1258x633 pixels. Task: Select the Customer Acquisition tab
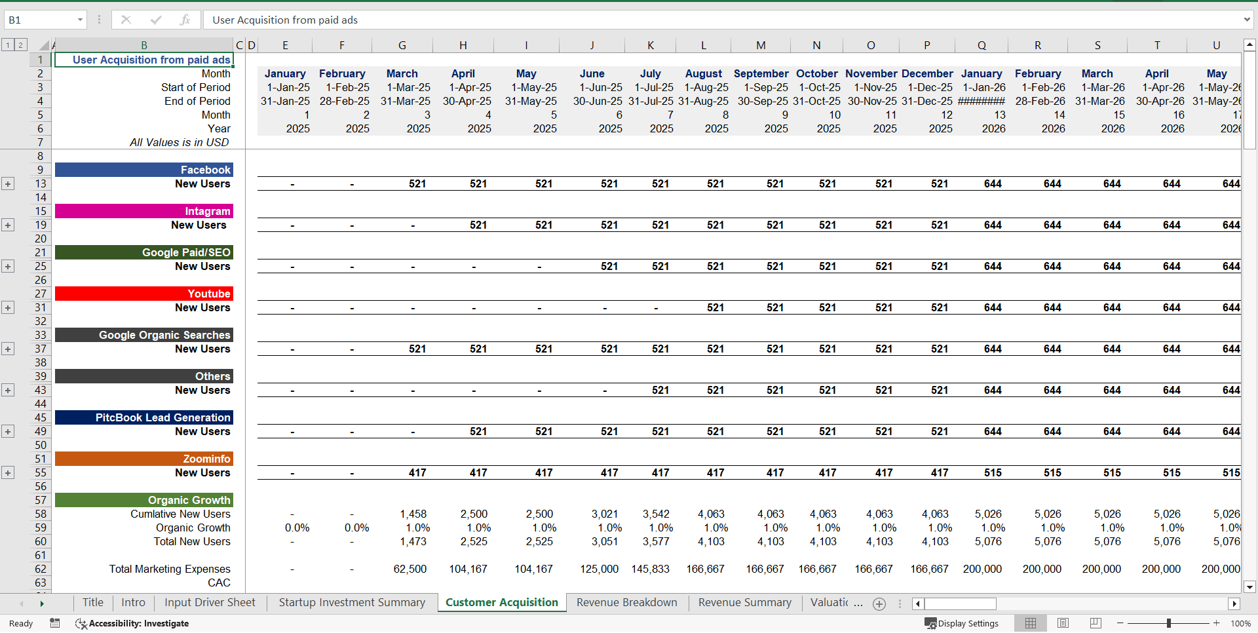(502, 602)
